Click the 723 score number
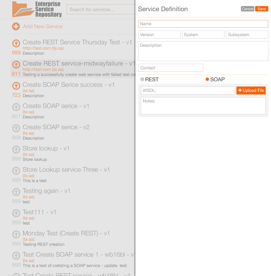Viewport: 271px width, 276px height. [16, 95]
